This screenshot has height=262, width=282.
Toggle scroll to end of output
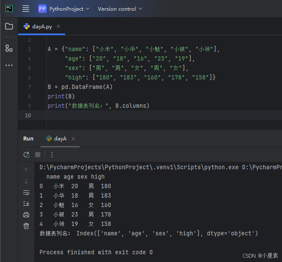(x=26, y=204)
